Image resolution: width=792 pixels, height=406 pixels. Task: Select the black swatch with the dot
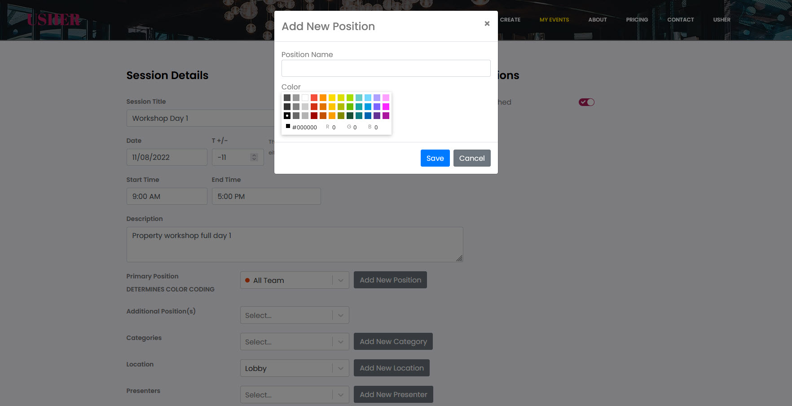tap(287, 116)
